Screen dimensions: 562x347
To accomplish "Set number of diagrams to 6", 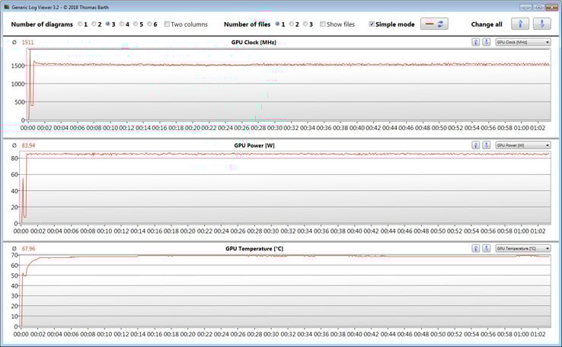I will (149, 24).
